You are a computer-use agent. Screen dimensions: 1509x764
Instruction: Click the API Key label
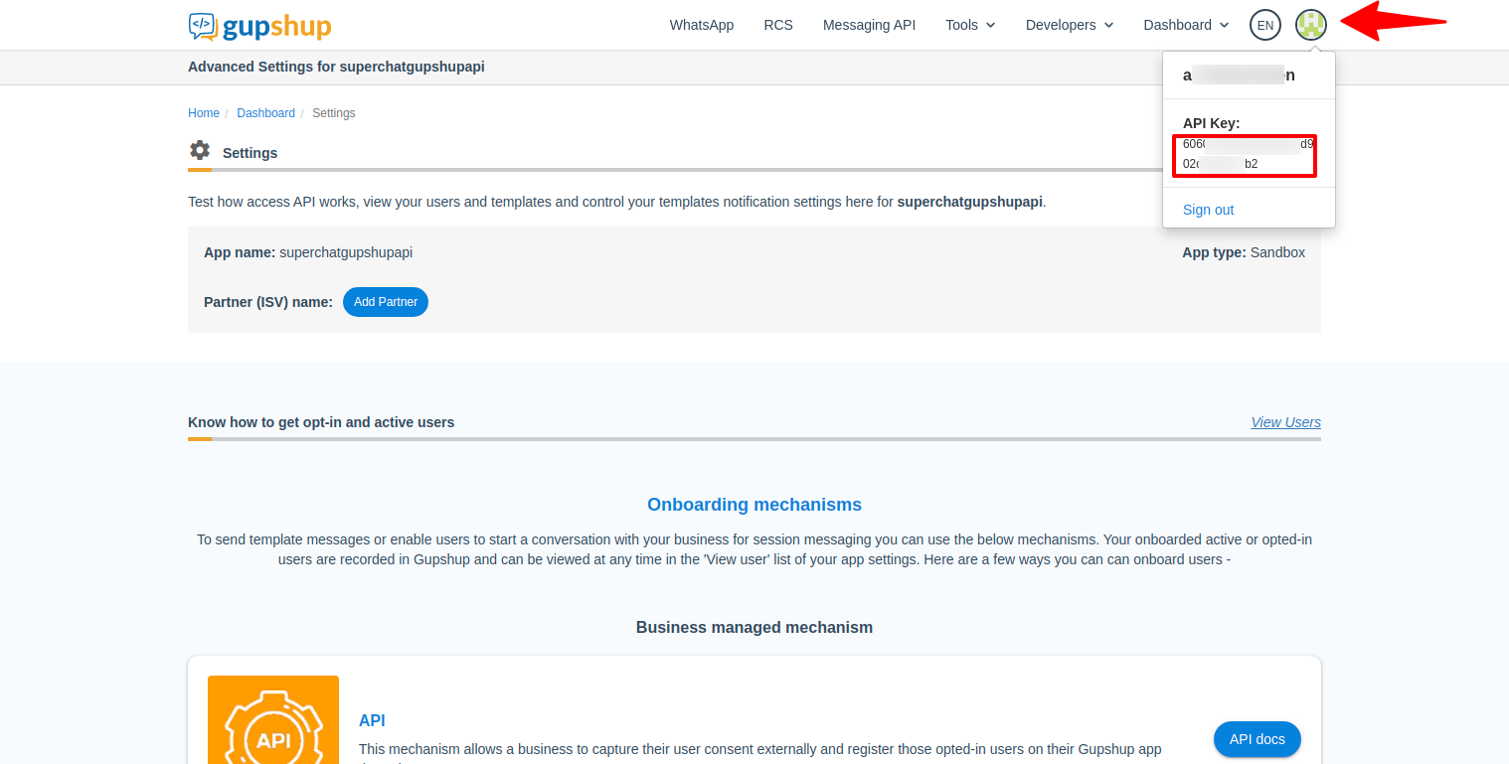[x=1211, y=123]
